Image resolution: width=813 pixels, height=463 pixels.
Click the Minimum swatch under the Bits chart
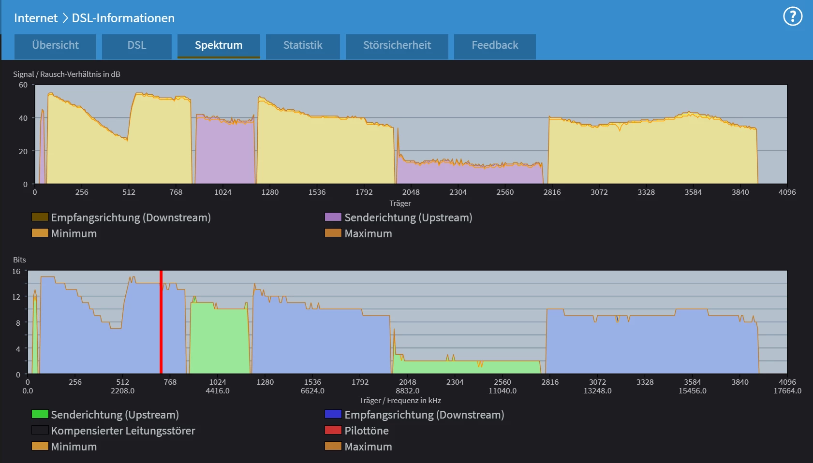[x=40, y=446]
